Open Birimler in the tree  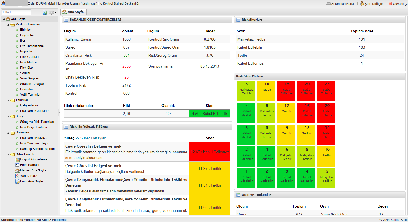25,30
